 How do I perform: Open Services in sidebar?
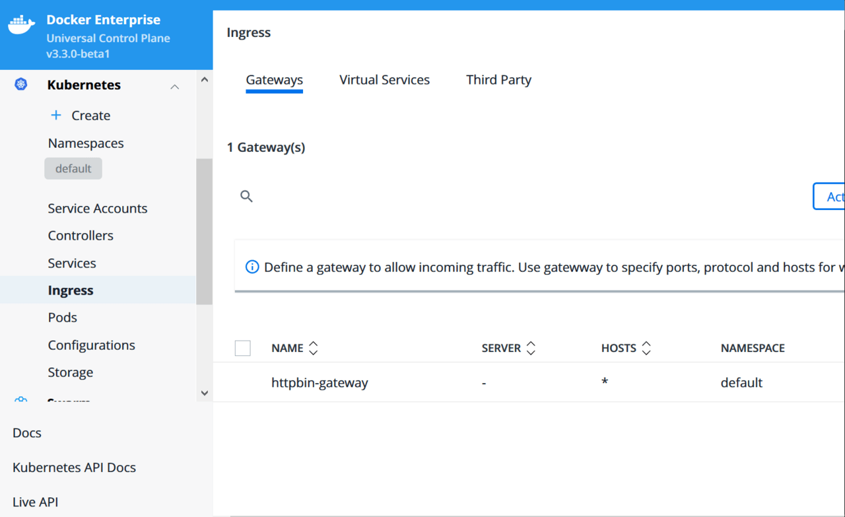(x=72, y=263)
